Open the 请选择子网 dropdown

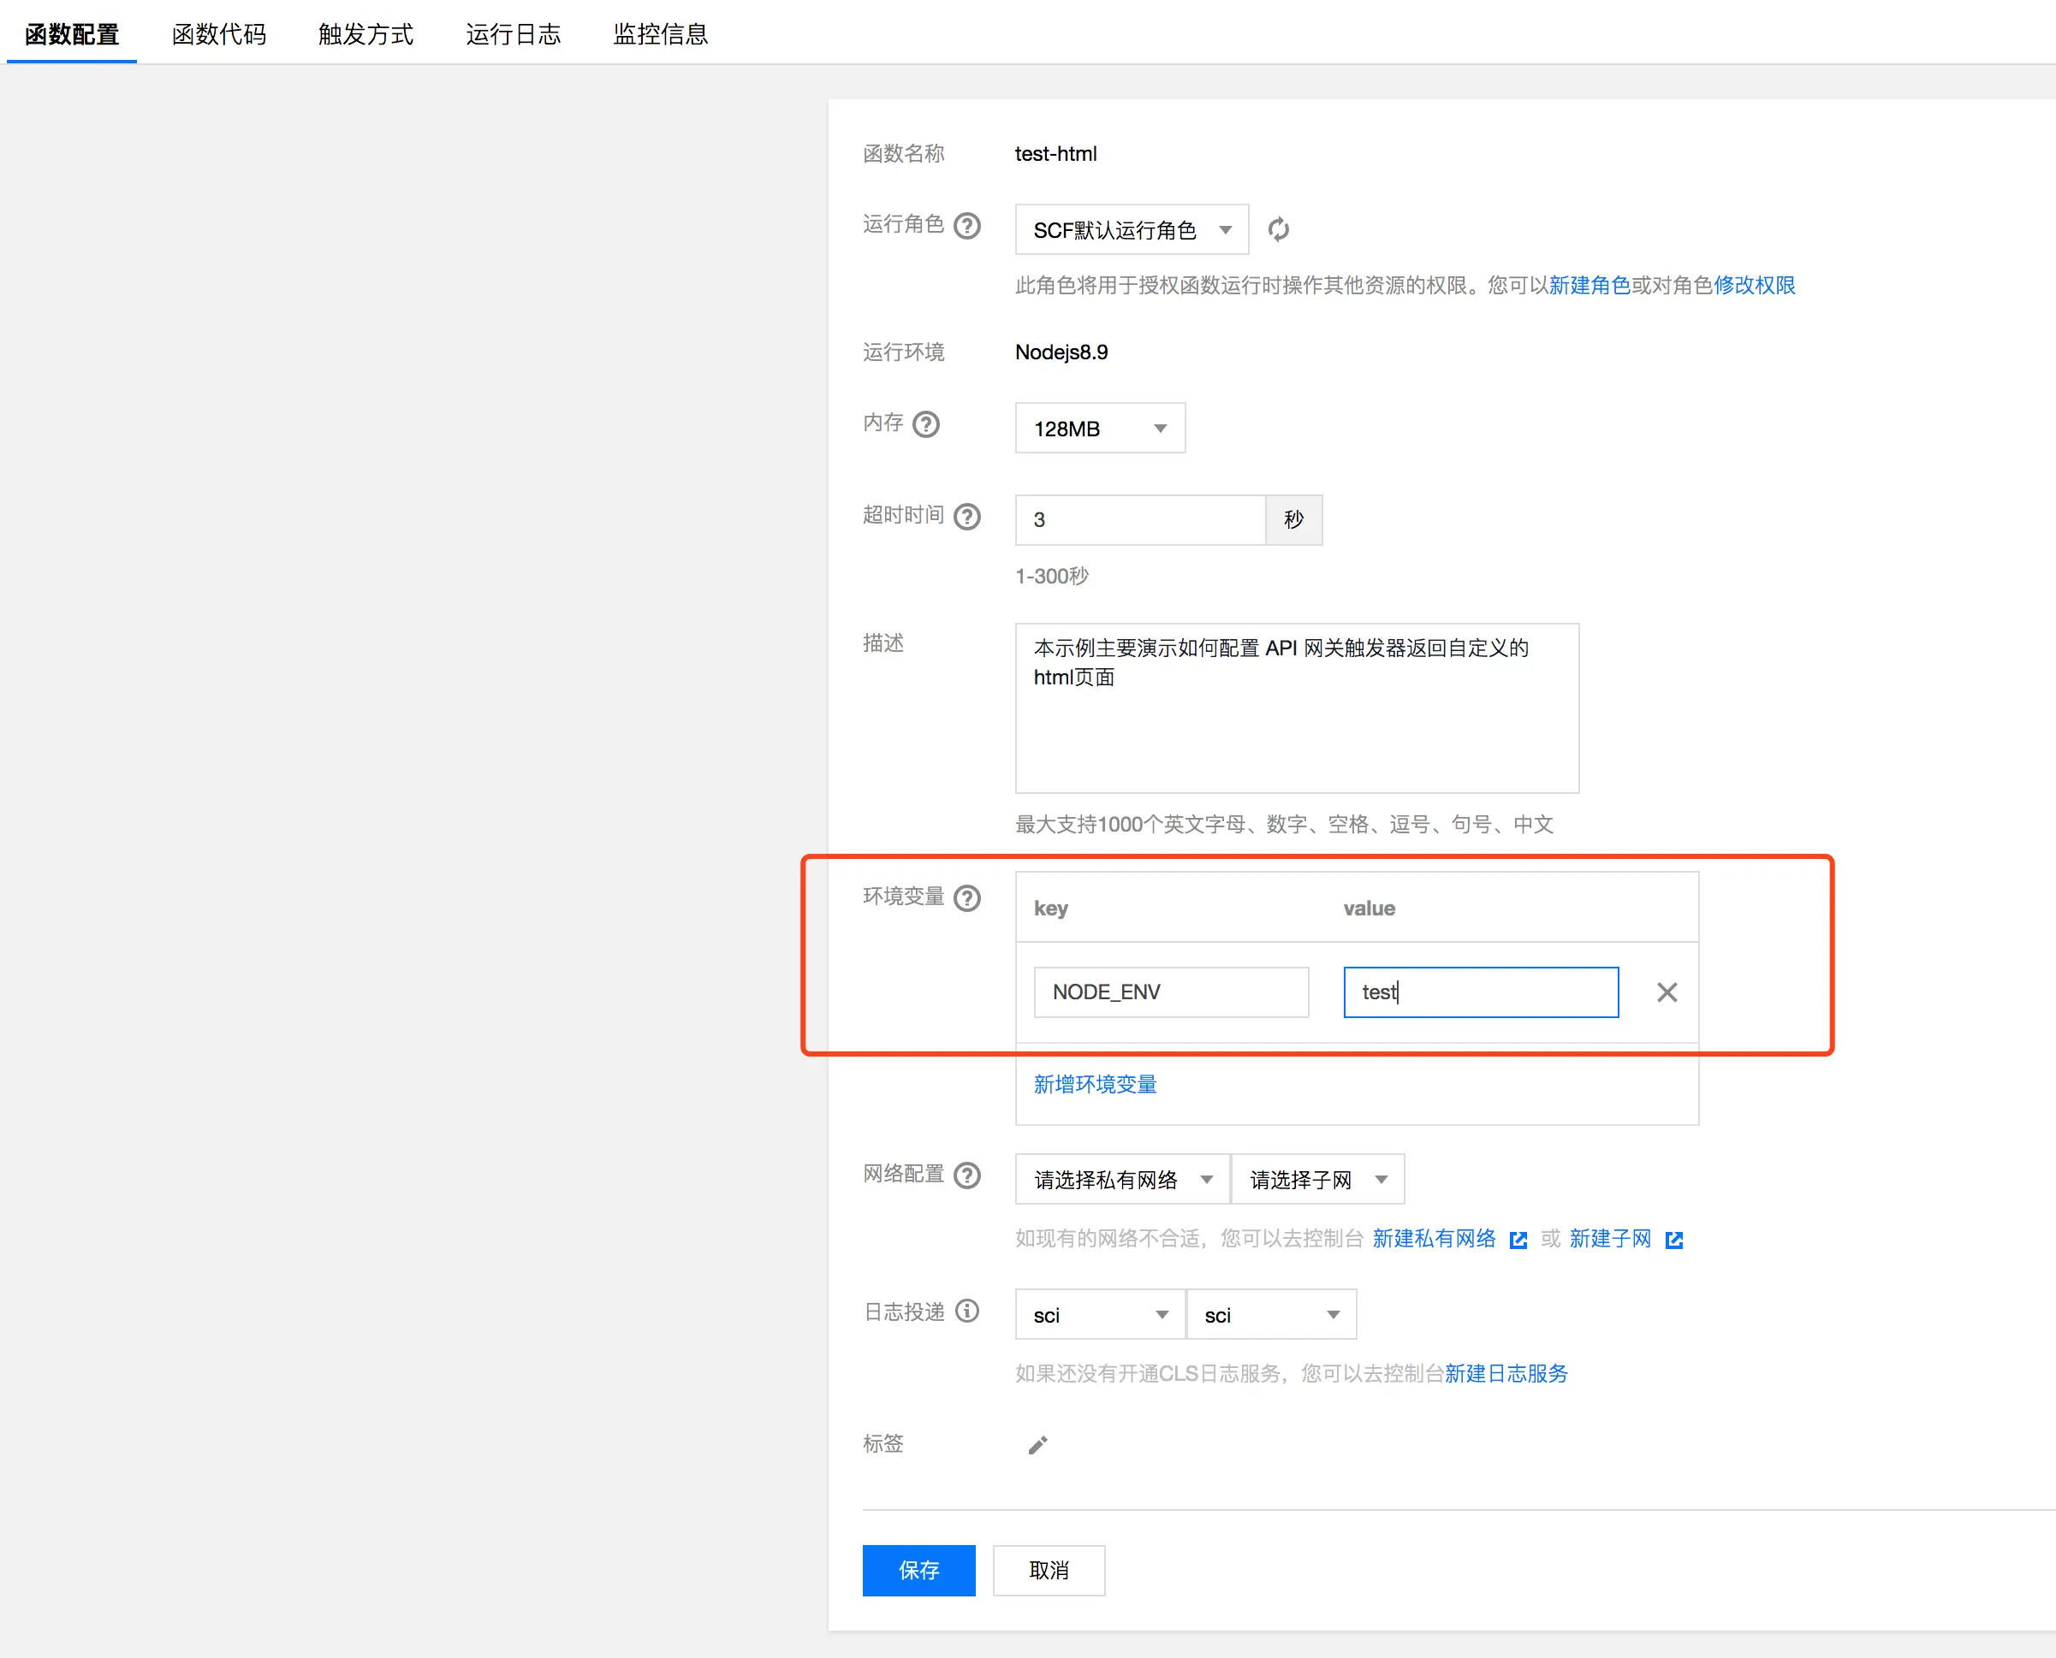coord(1316,1180)
